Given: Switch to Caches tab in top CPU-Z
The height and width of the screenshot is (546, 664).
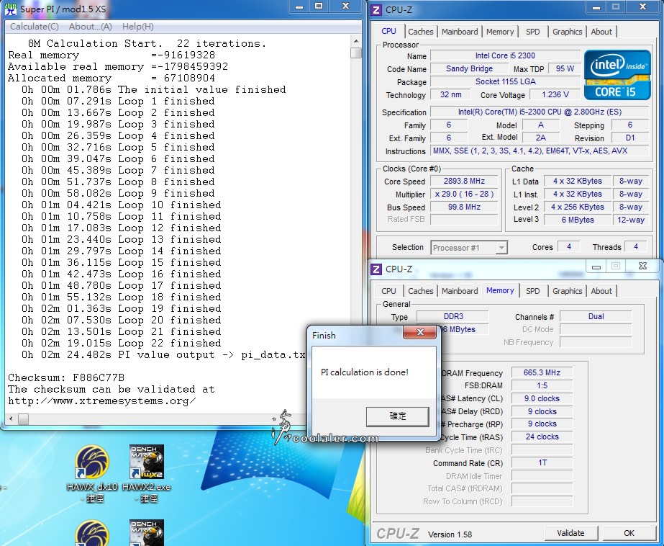Looking at the screenshot, I should tap(421, 32).
